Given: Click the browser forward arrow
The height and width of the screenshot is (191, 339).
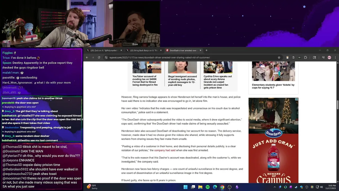Looking at the screenshot, I should pyautogui.click(x=93, y=58).
